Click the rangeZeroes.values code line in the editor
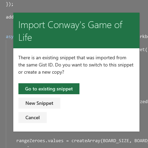Image resolution: width=148 pixels, height=148 pixels. [82, 141]
